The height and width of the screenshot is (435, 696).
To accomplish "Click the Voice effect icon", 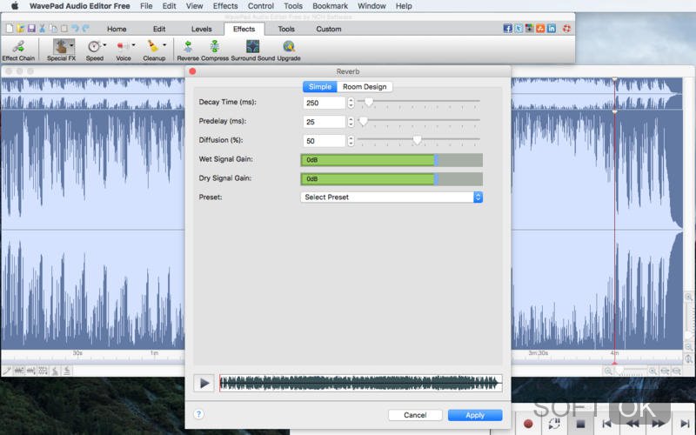I will point(122,46).
